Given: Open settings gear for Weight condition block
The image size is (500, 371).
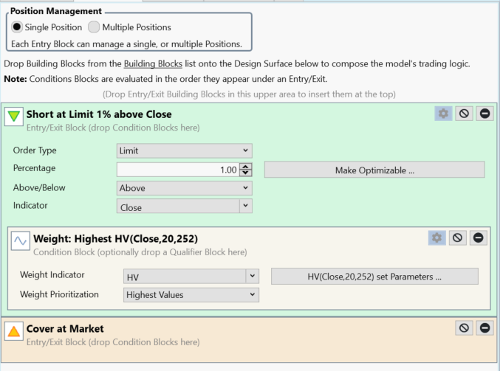Looking at the screenshot, I should (437, 238).
